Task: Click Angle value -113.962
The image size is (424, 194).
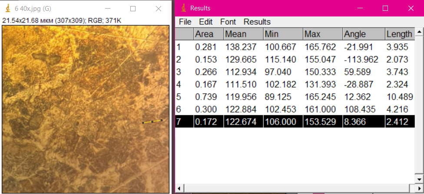Action: [361, 60]
